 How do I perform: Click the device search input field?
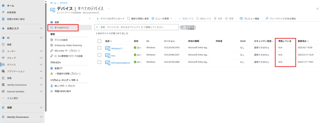(136, 27)
